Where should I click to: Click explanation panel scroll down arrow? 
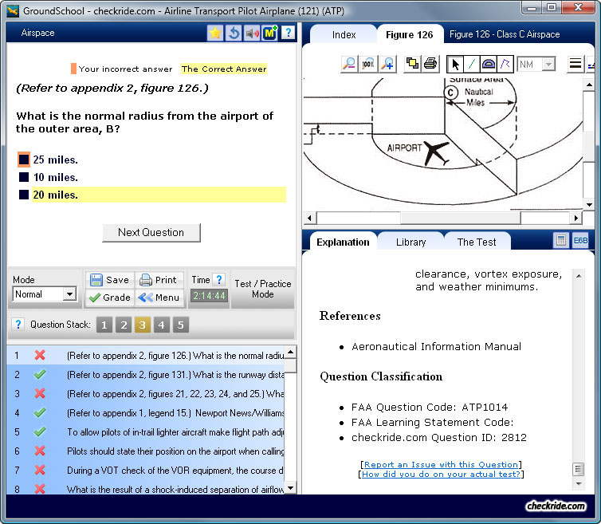[579, 483]
